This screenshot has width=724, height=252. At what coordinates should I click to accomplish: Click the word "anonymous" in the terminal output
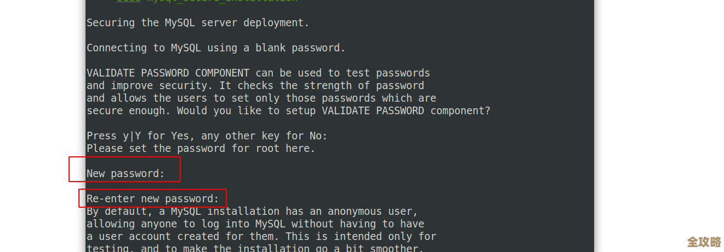355,211
